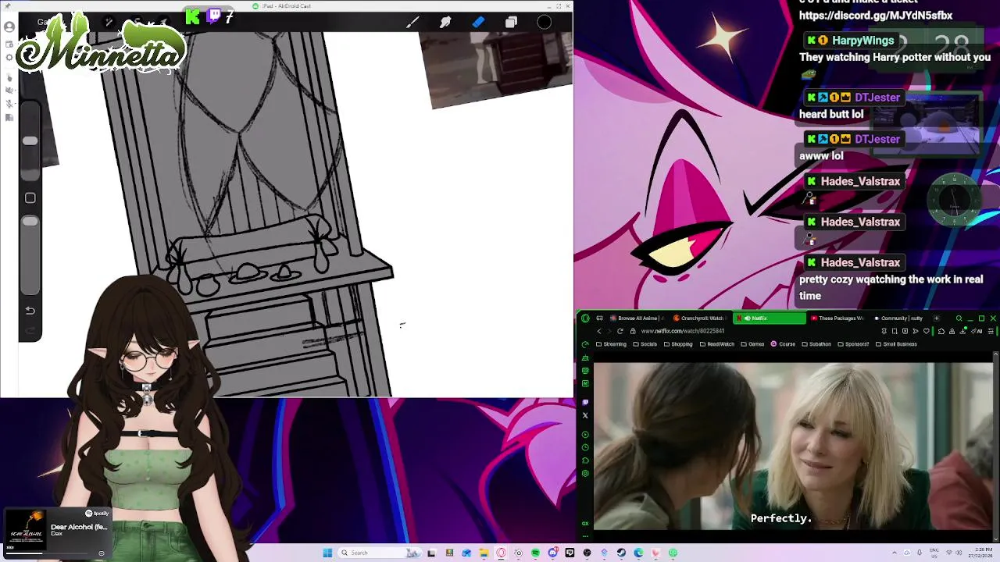Open browser downloads icon
Screen dimensions: 1000x562
[962, 331]
